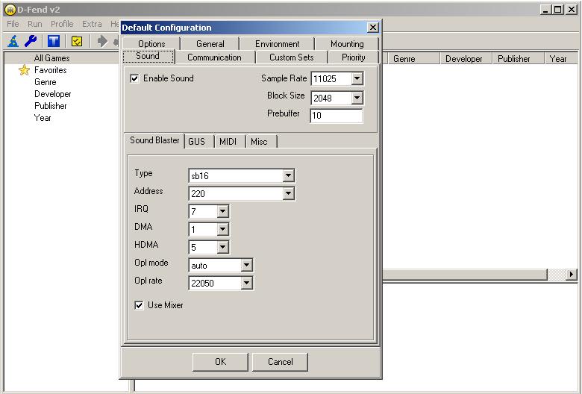Click the Cancel button
The image size is (582, 394).
click(x=281, y=362)
